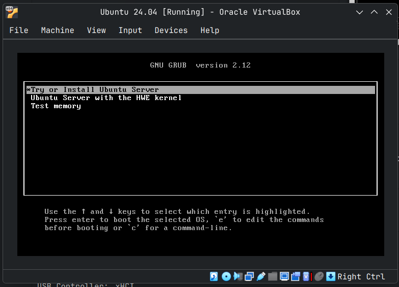Click the keyboard capture down-arrow icon

point(331,276)
